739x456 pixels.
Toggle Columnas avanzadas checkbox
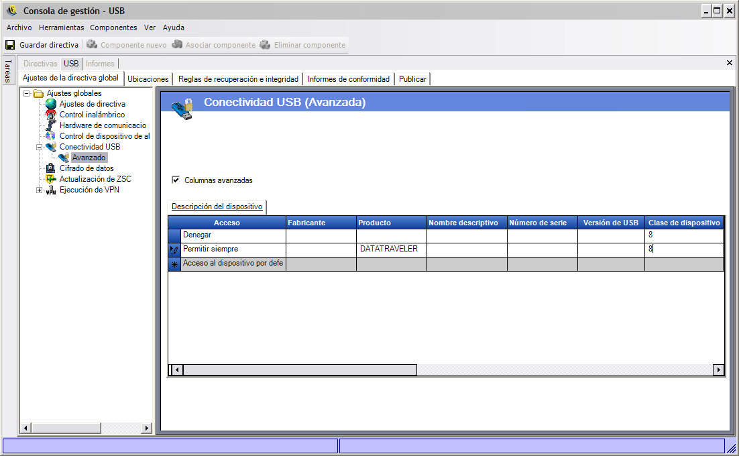[x=176, y=180]
